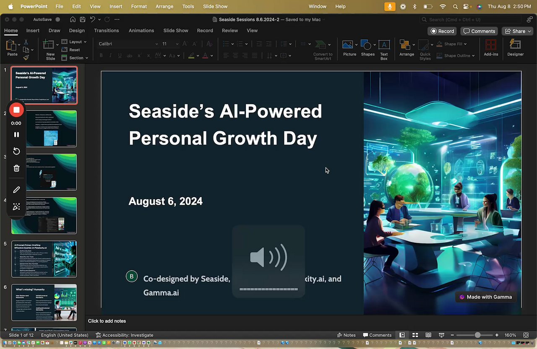Switch to Slide Sorter view icon
The image size is (537, 349).
[x=415, y=335]
